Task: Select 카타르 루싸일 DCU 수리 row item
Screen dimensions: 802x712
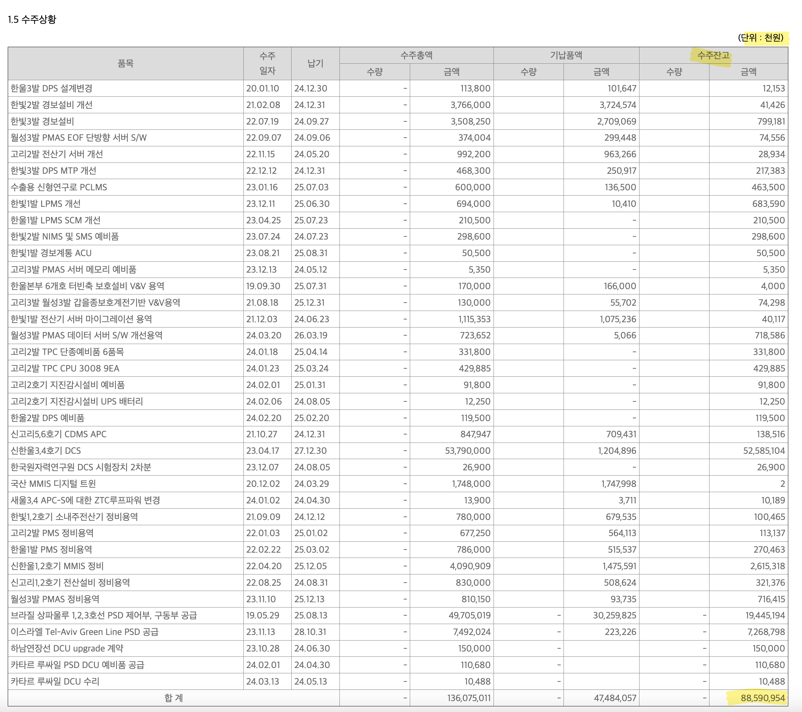Action: 55,681
